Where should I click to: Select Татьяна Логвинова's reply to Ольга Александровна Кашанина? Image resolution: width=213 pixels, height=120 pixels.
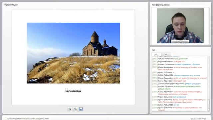pyautogui.click(x=176, y=88)
